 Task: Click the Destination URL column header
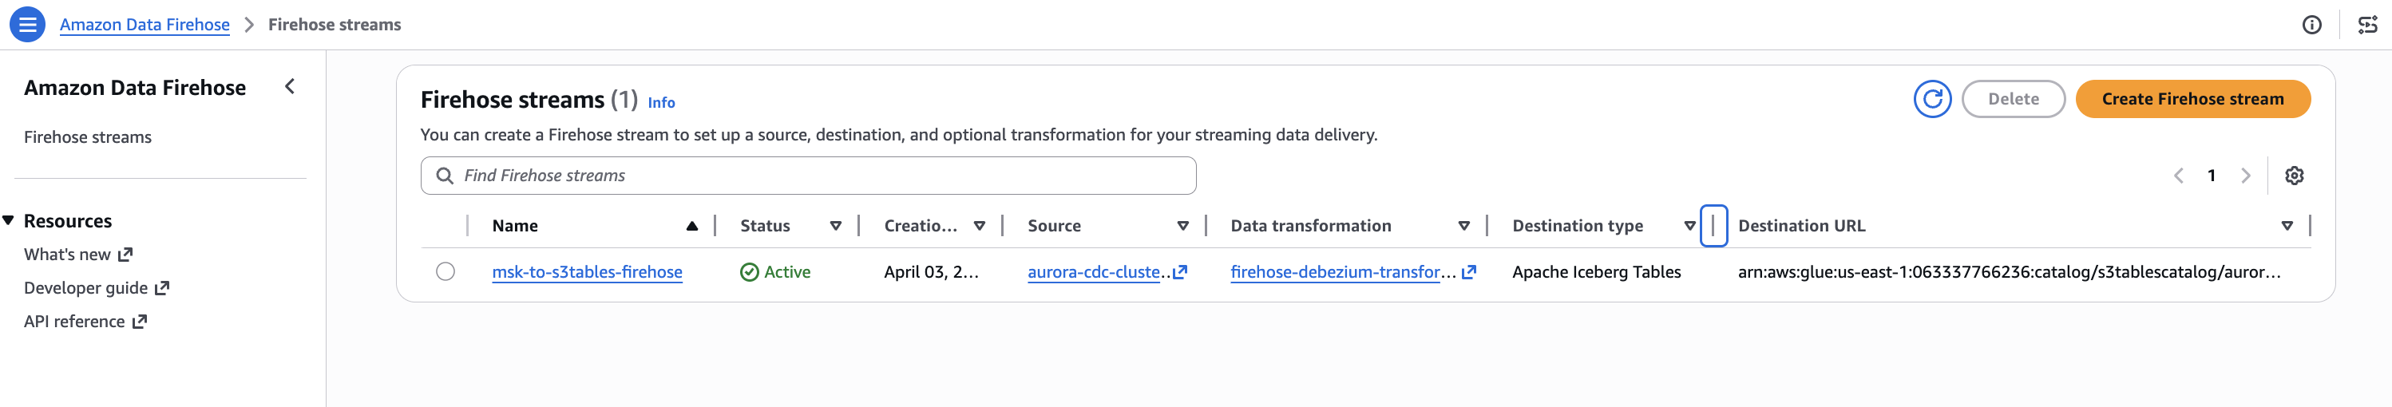[1801, 226]
